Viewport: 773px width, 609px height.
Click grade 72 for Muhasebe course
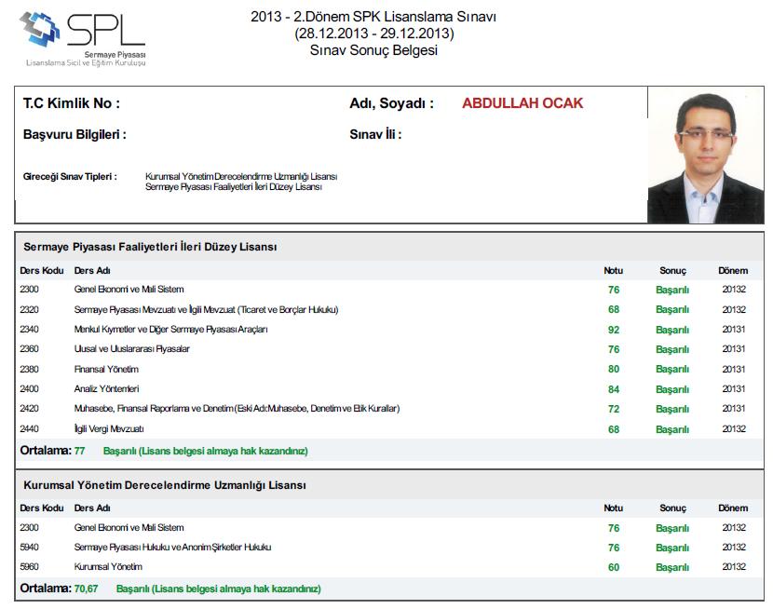(614, 409)
